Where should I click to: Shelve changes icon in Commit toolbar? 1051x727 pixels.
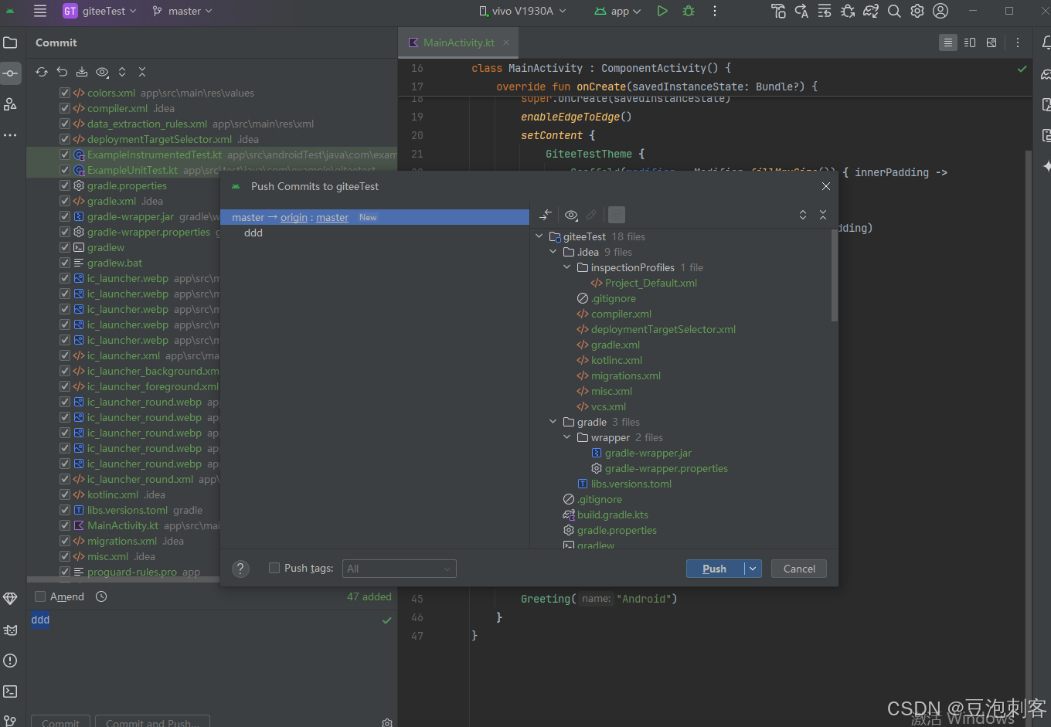(82, 72)
